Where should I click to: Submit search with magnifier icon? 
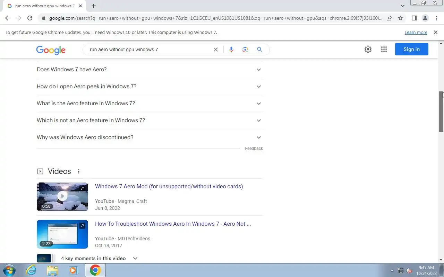pyautogui.click(x=259, y=50)
